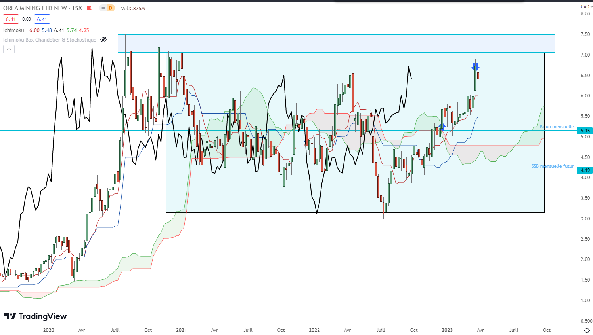Select the blue down arrow marker above the latest candles
This screenshot has height=335, width=593.
[476, 67]
